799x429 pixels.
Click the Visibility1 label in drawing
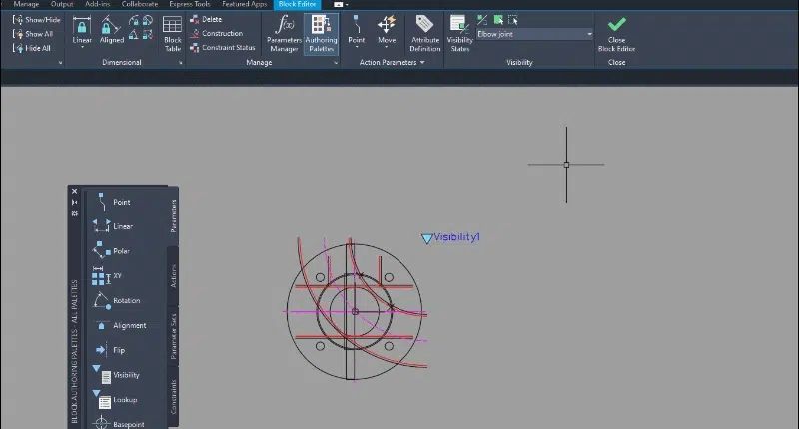pos(457,237)
